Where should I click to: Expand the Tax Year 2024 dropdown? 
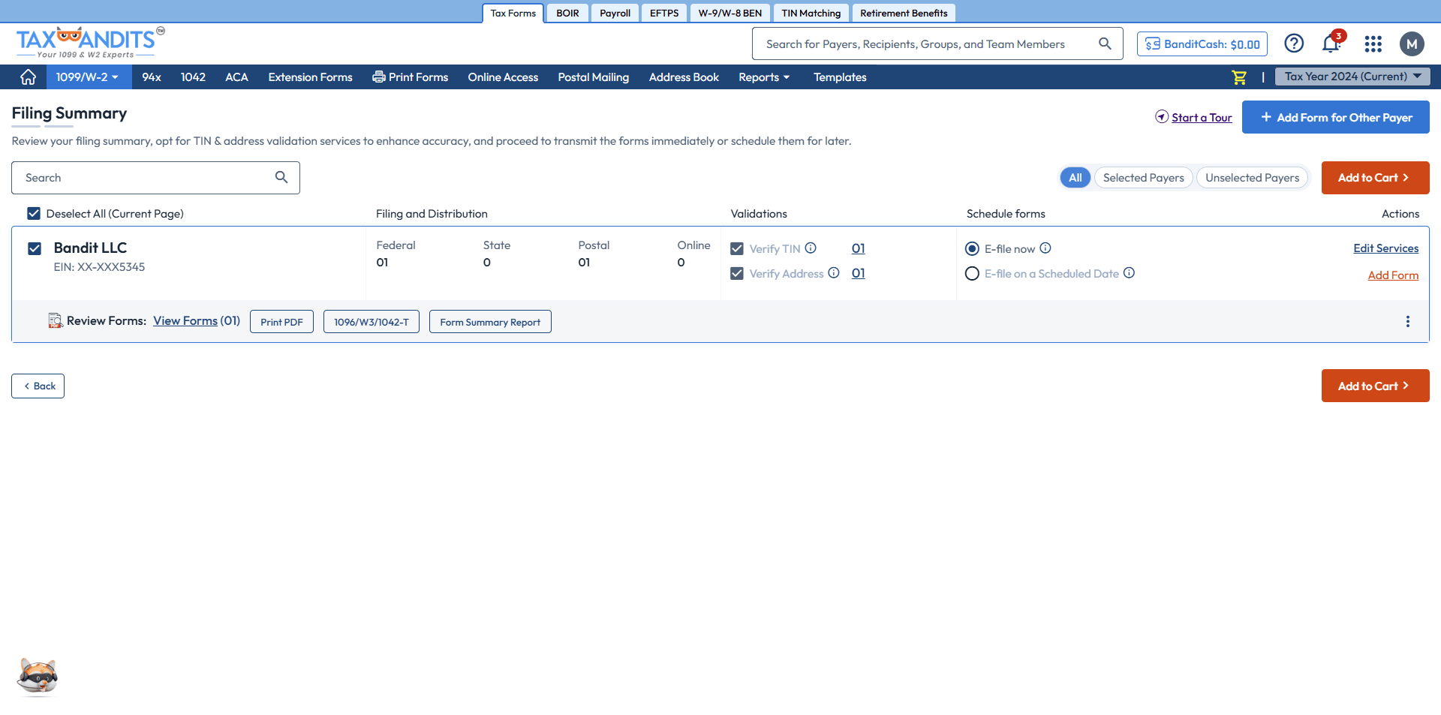[1352, 77]
